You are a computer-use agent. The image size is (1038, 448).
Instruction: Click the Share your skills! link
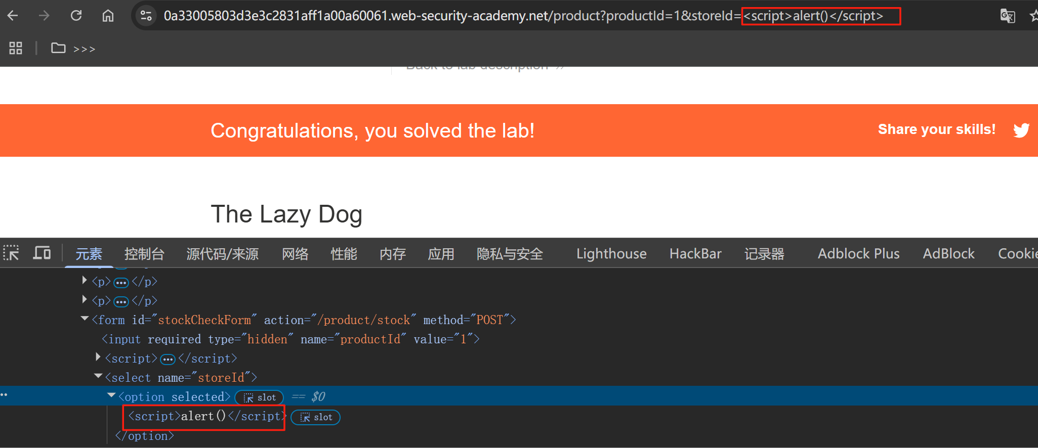coord(936,129)
